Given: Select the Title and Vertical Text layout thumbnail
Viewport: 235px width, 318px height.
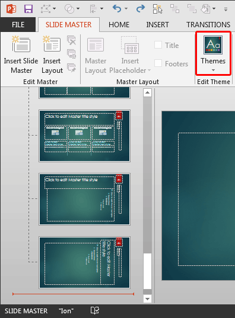Looking at the screenshot, I should [85, 199].
